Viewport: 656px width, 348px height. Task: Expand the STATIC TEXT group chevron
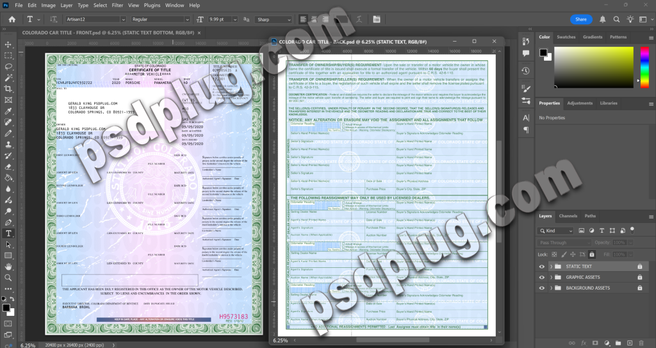551,267
